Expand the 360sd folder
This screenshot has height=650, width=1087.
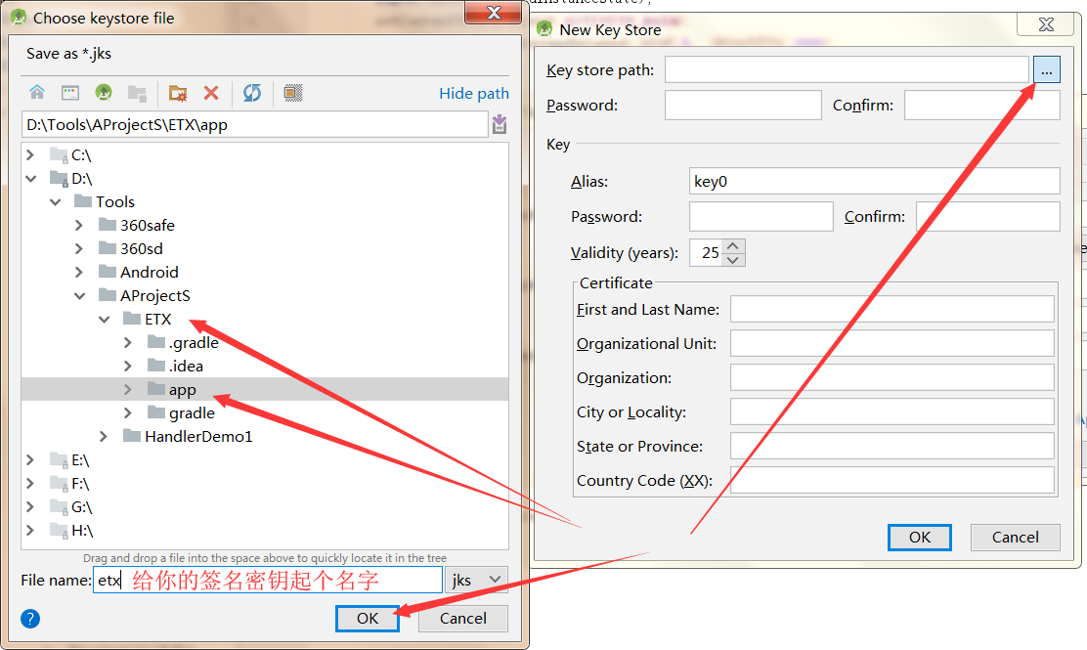[x=79, y=249]
